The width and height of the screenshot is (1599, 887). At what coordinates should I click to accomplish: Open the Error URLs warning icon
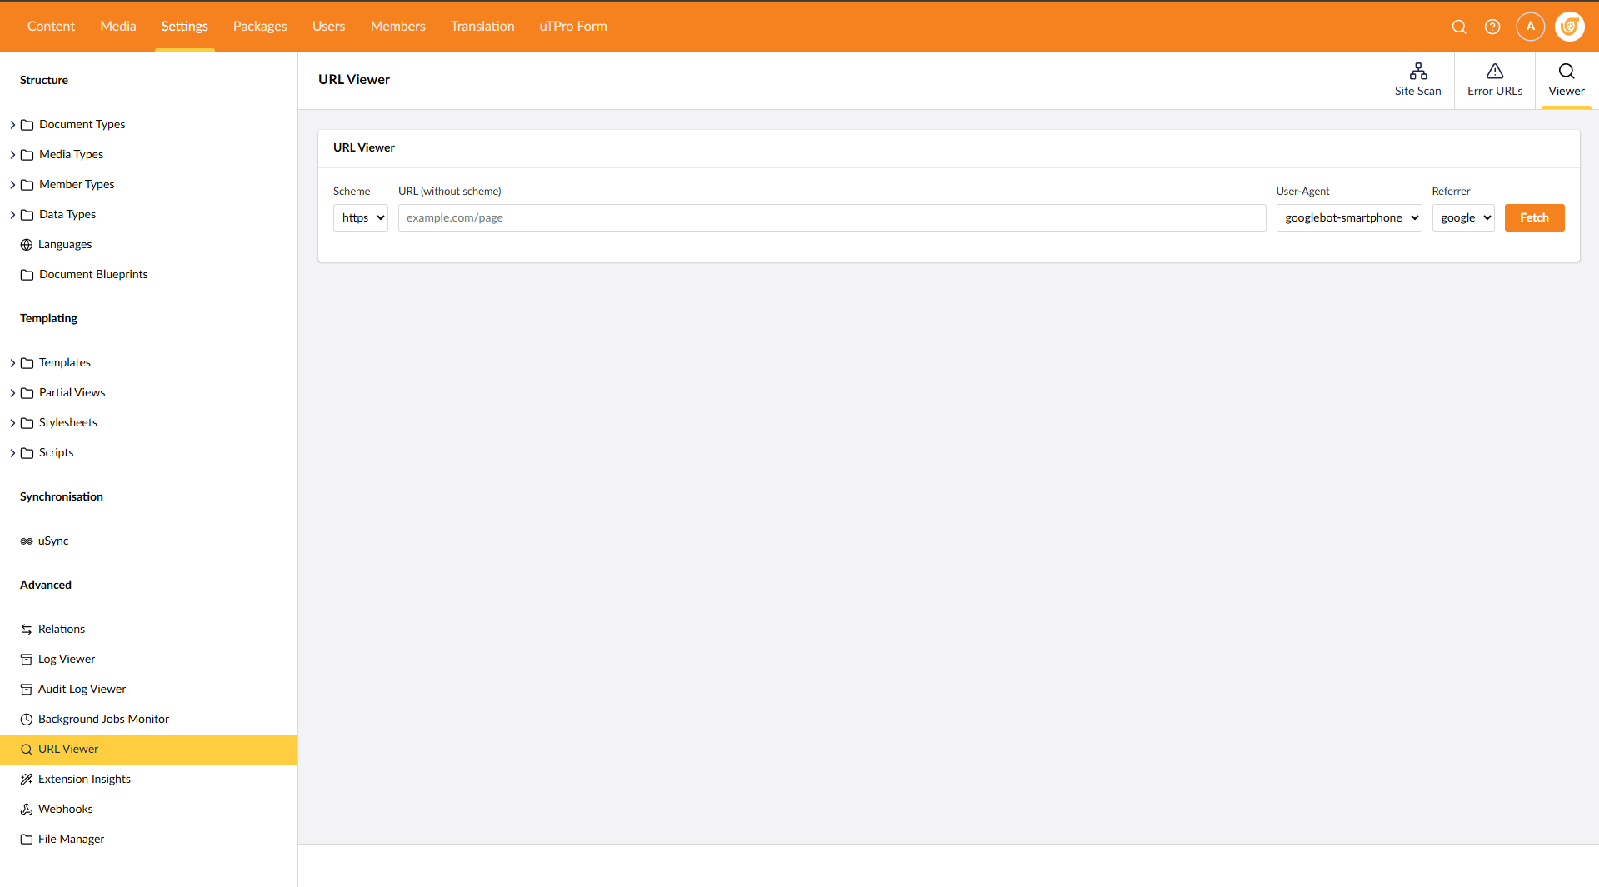click(1495, 71)
